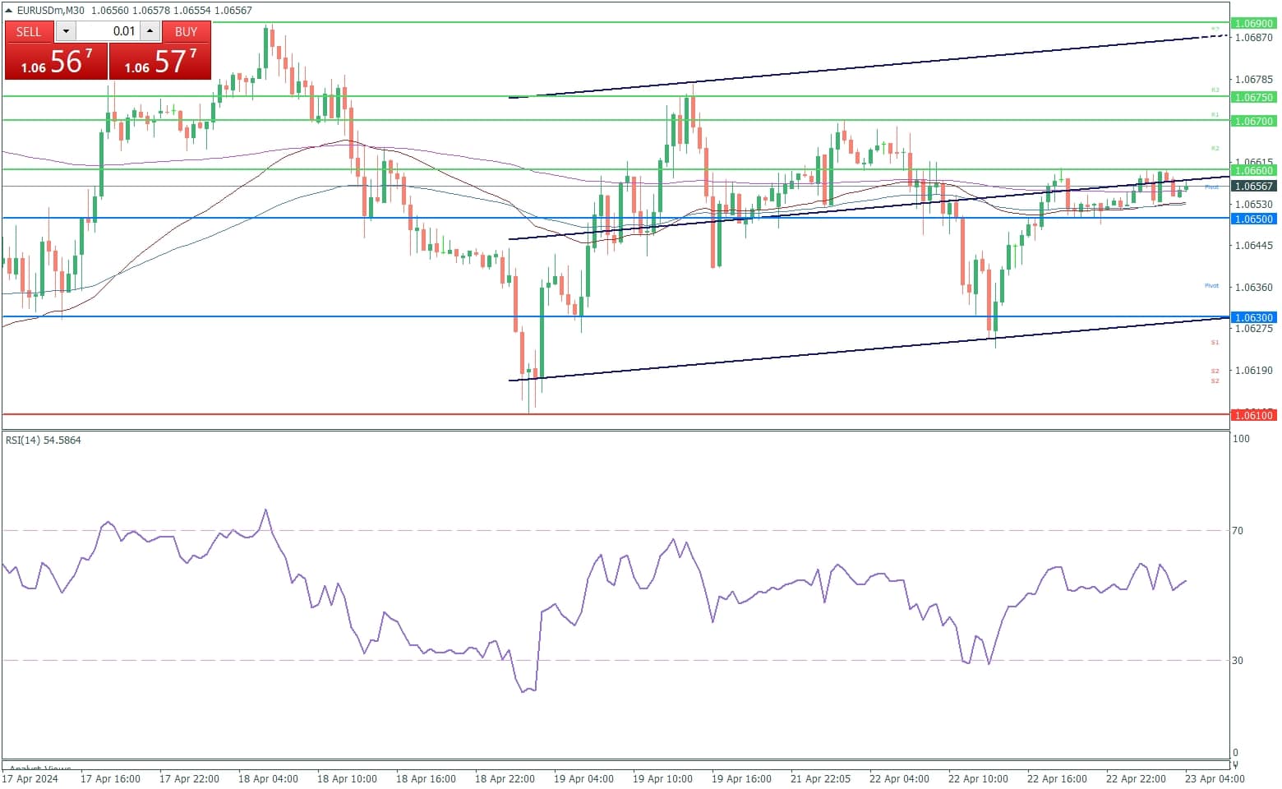The height and width of the screenshot is (789, 1282).
Task: Click the 1.06445 price scale value
Action: pyautogui.click(x=1254, y=246)
